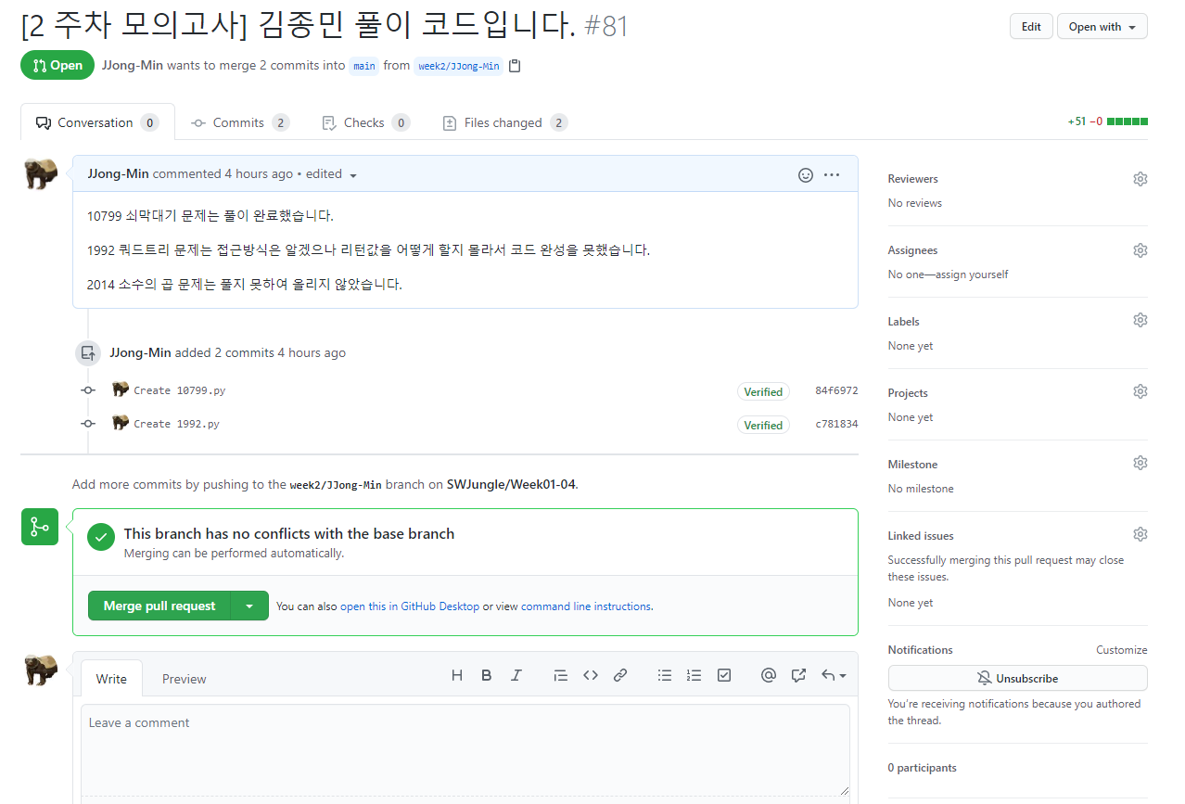
Task: Open main base branch link
Action: pyautogui.click(x=364, y=66)
